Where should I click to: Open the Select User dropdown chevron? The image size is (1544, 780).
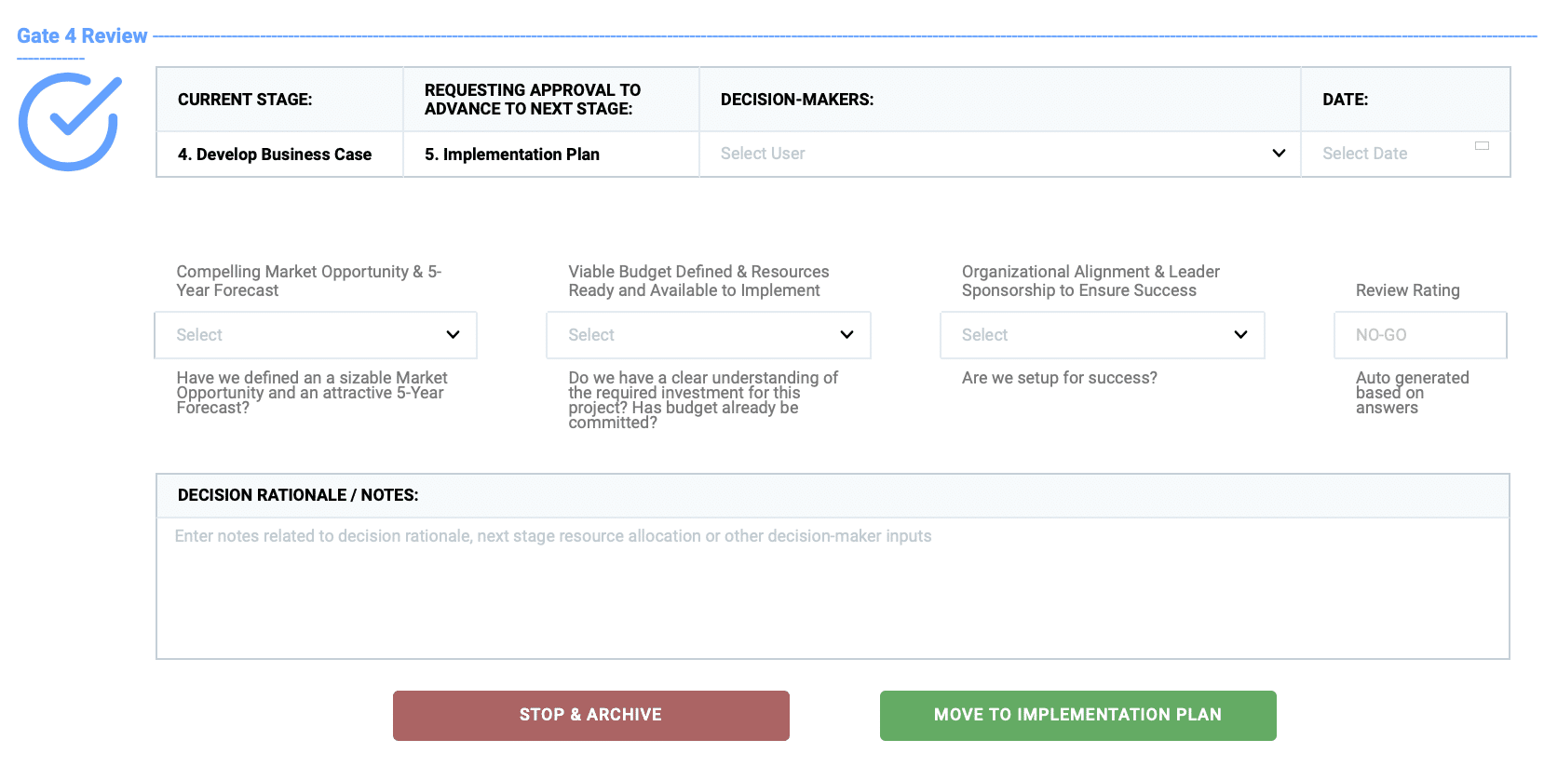[1279, 154]
